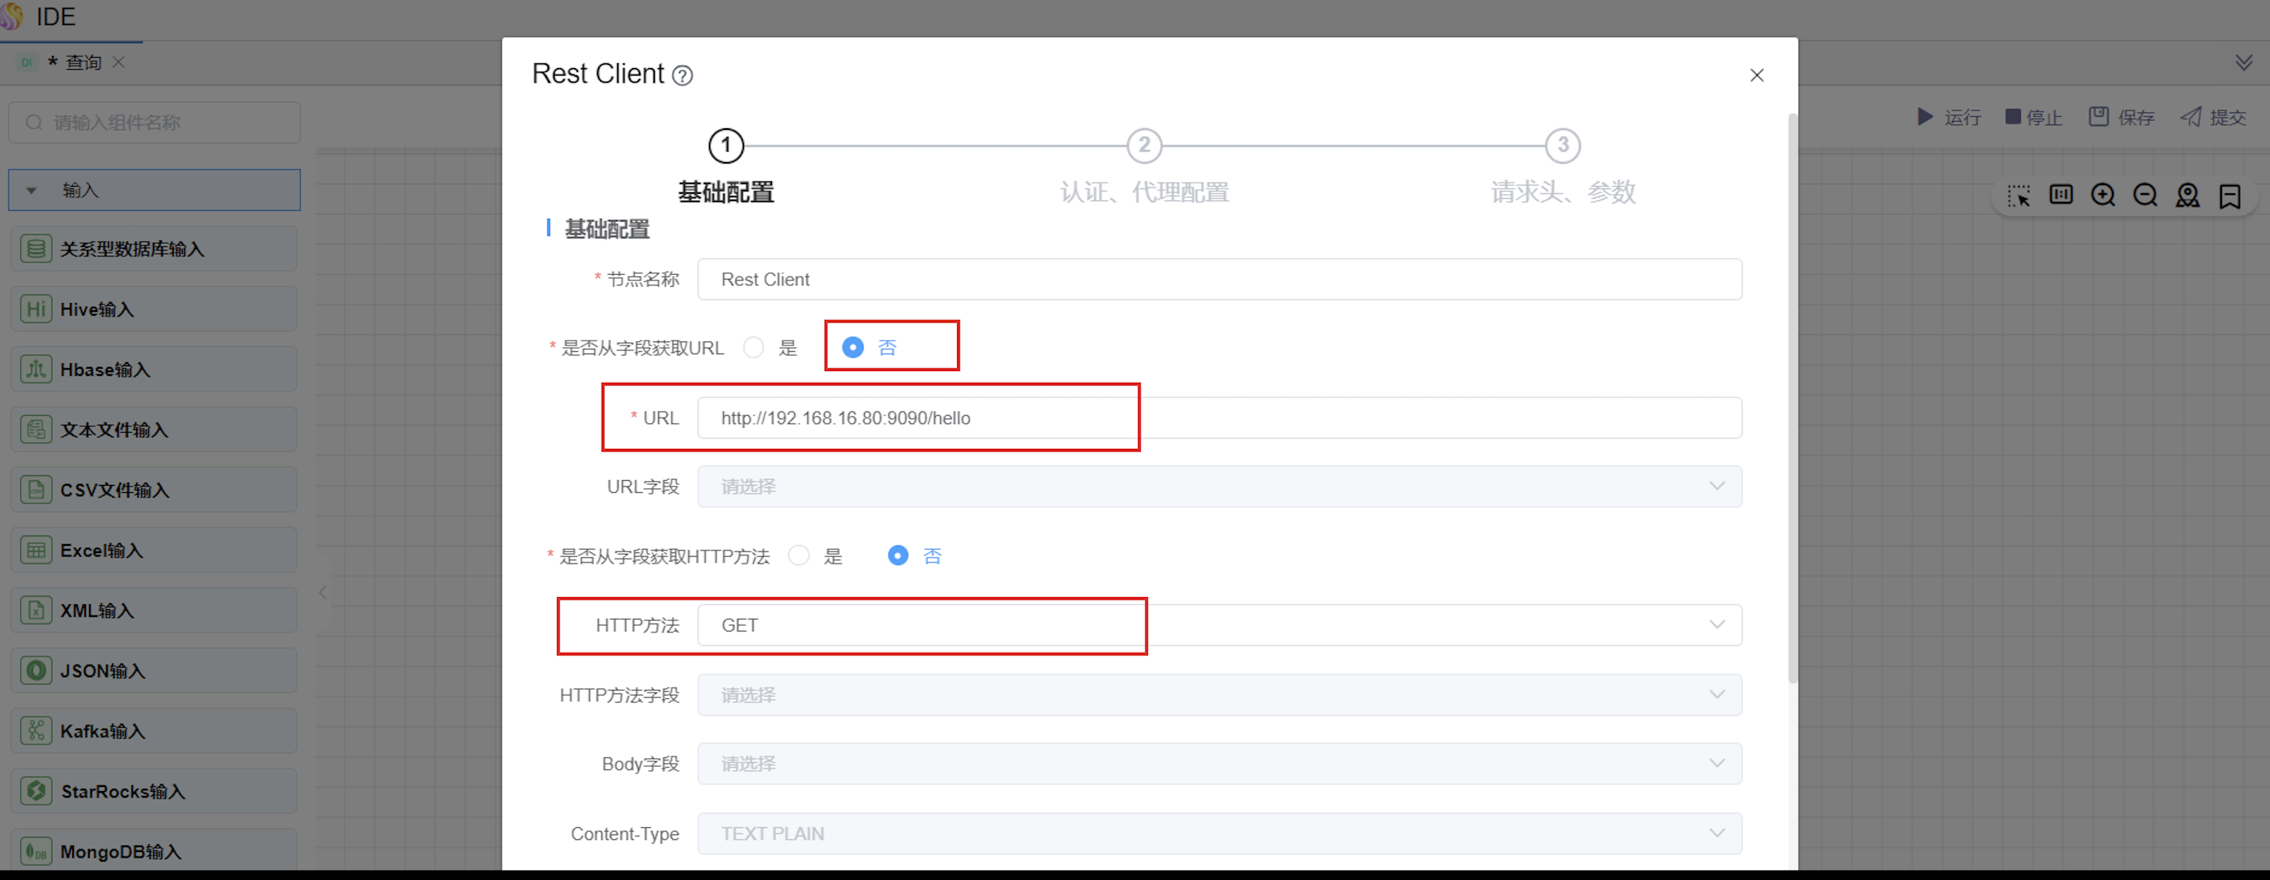
Task: Switch to the 查询 tab
Action: click(83, 63)
